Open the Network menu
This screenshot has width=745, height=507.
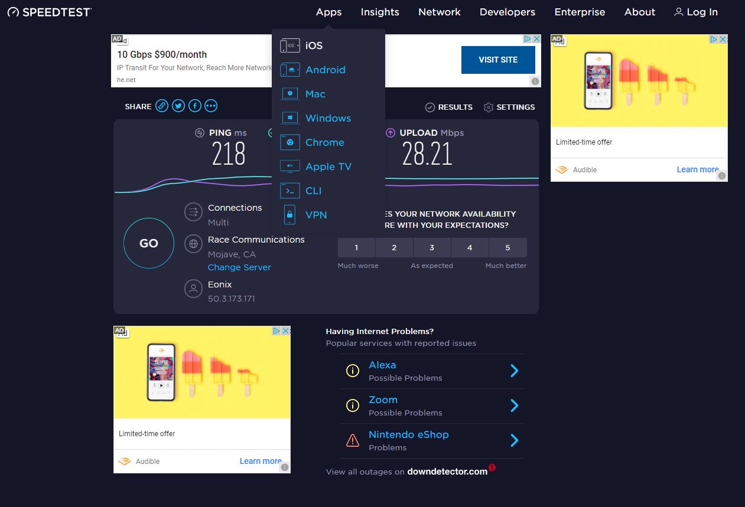pos(440,12)
